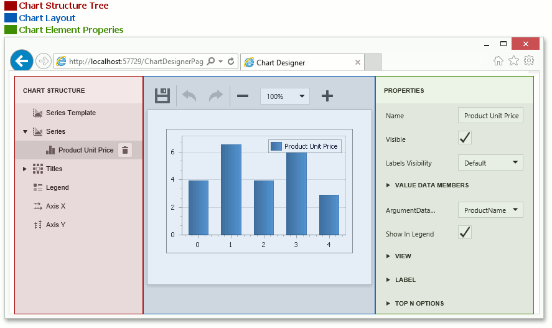Screen dimensions: 552x328
Task: Expand the Titles tree node
Action: [25, 169]
